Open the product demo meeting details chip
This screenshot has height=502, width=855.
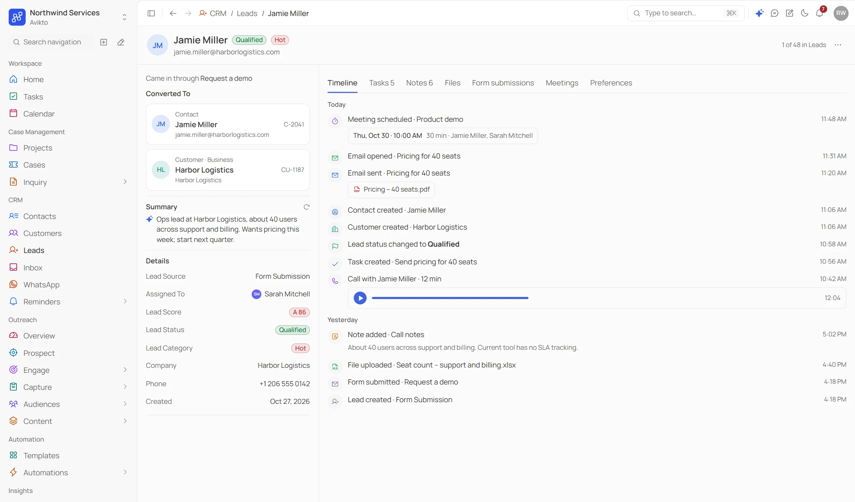coord(443,136)
